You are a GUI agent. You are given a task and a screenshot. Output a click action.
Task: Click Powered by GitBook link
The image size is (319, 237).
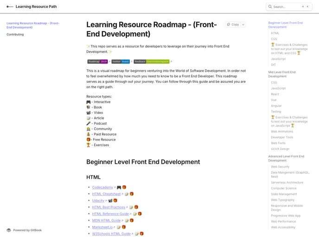point(24,230)
